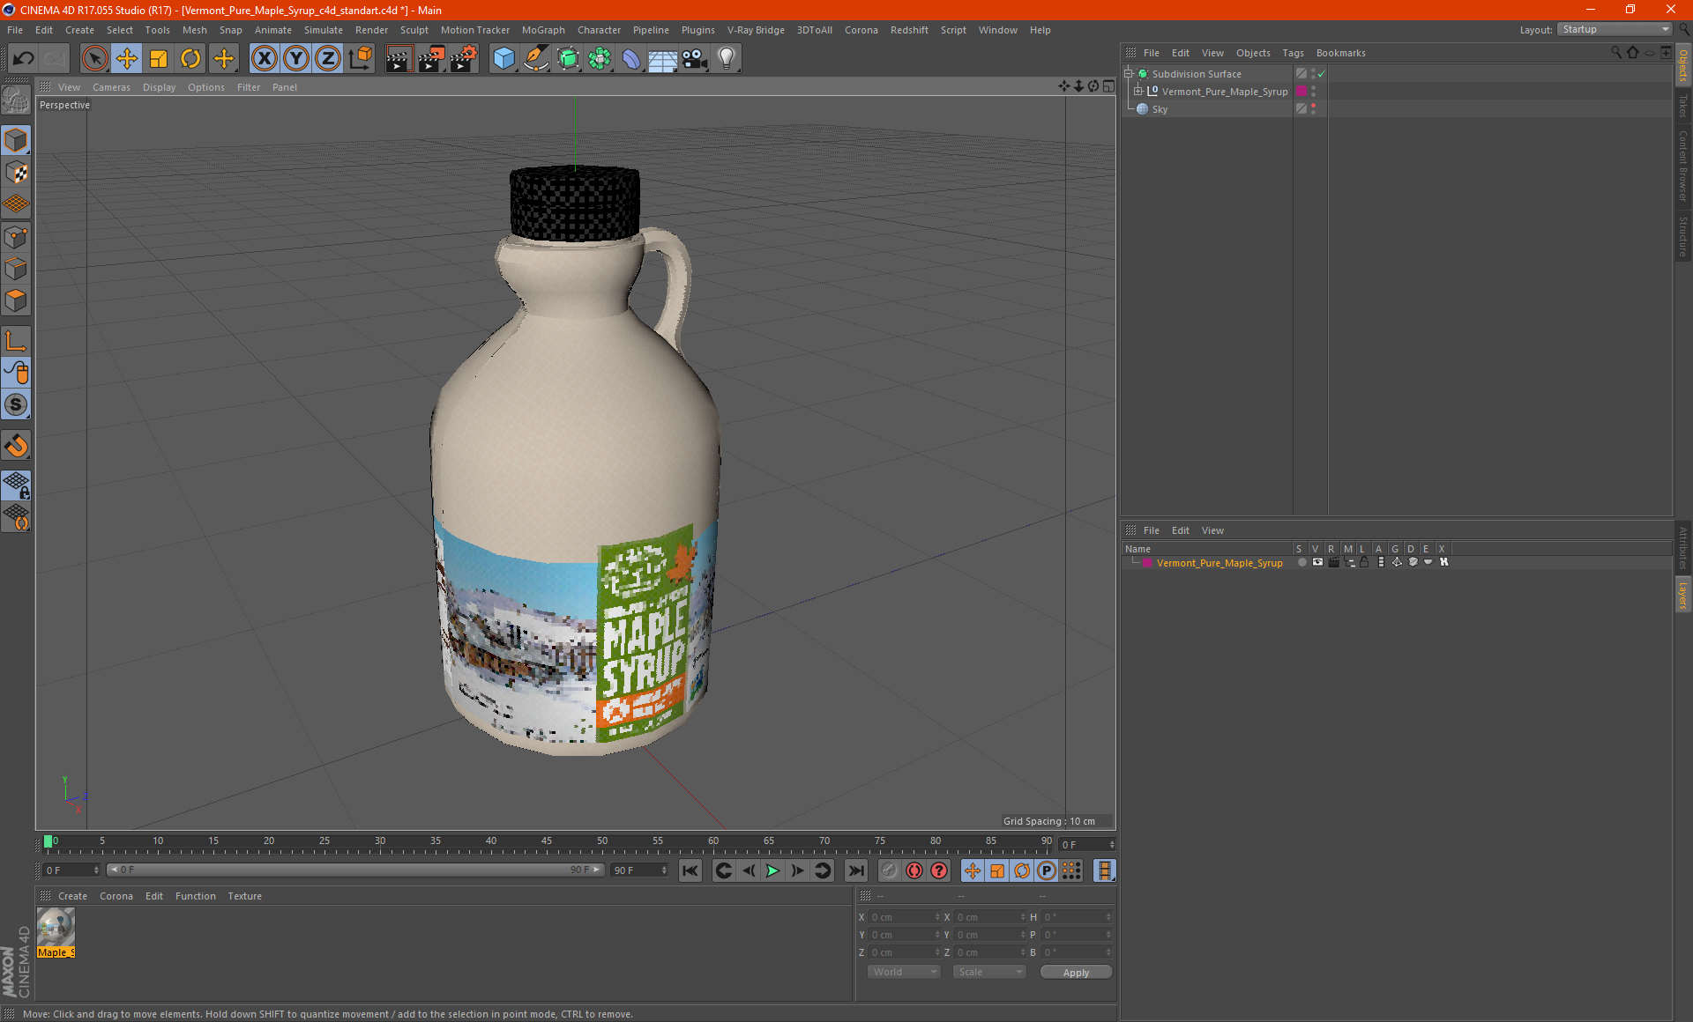Open Edit Render Settings
The image size is (1693, 1022).
click(x=464, y=59)
